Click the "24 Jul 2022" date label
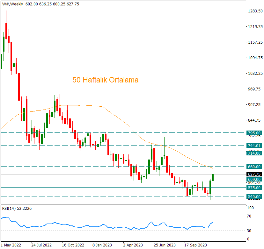 (x=41, y=245)
